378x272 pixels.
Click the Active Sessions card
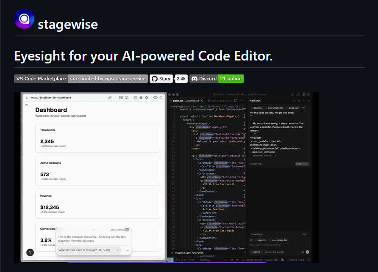tap(97, 170)
